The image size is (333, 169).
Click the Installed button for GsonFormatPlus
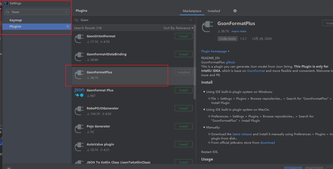[184, 72]
